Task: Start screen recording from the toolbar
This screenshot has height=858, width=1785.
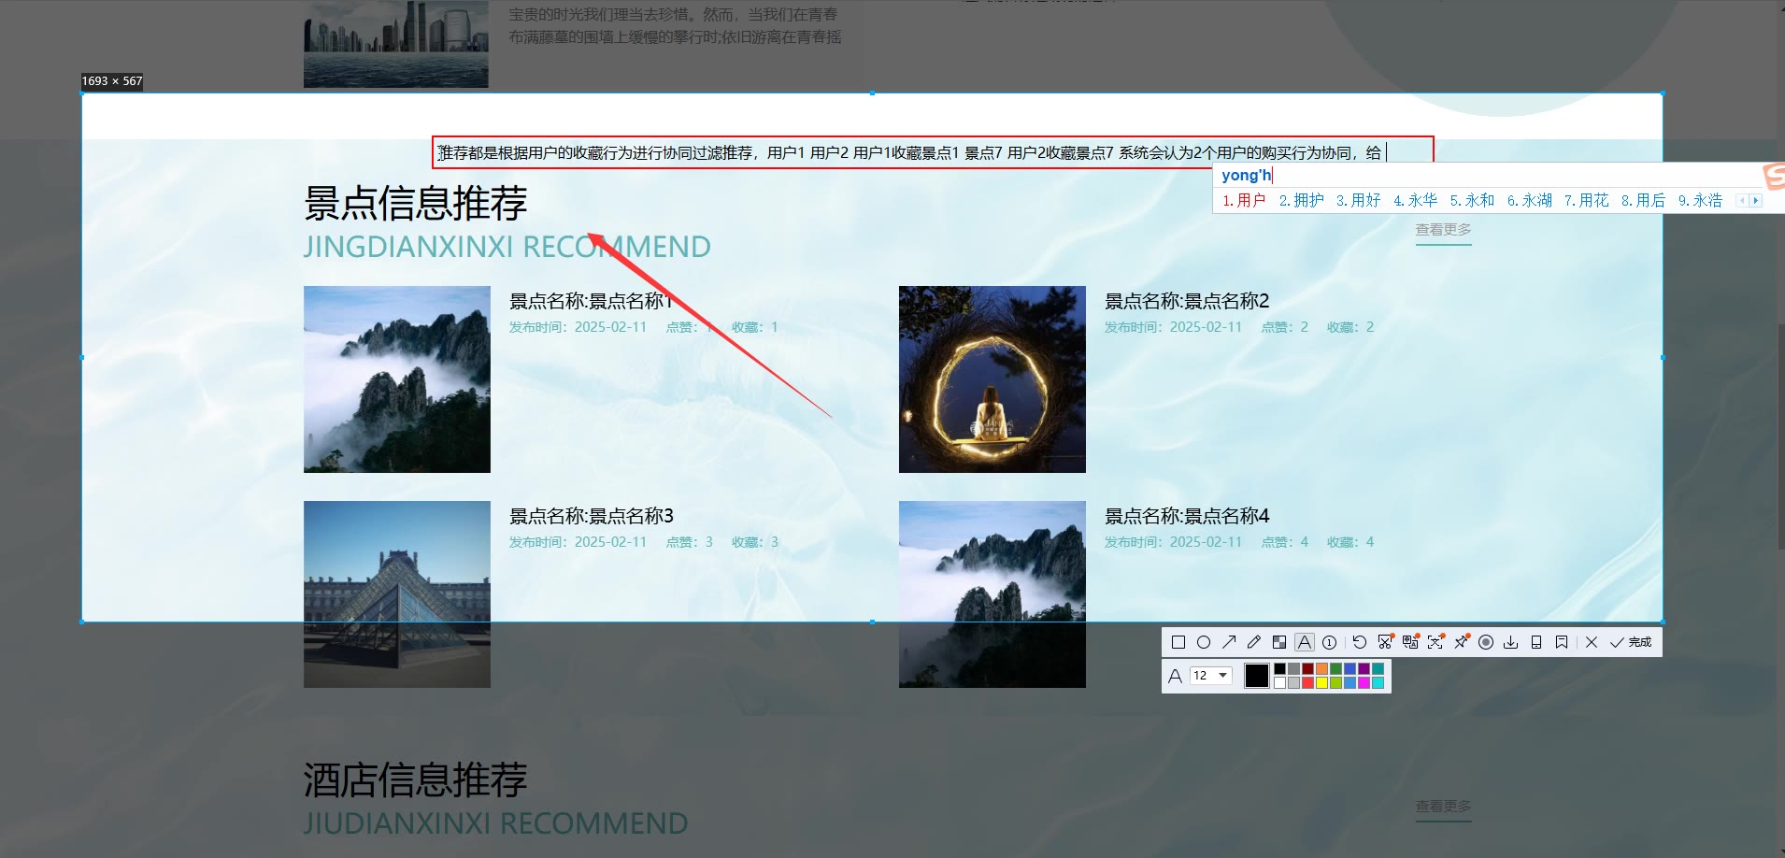Action: (x=1486, y=642)
